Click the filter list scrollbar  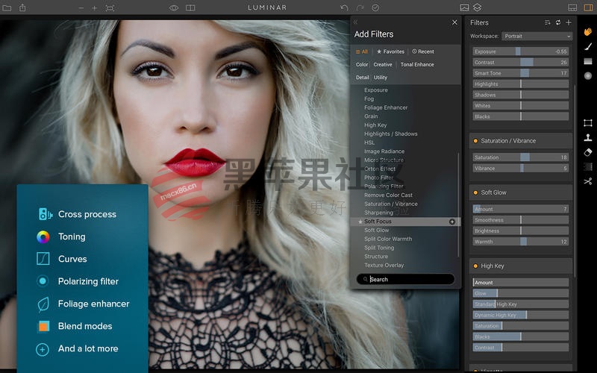pos(458,204)
